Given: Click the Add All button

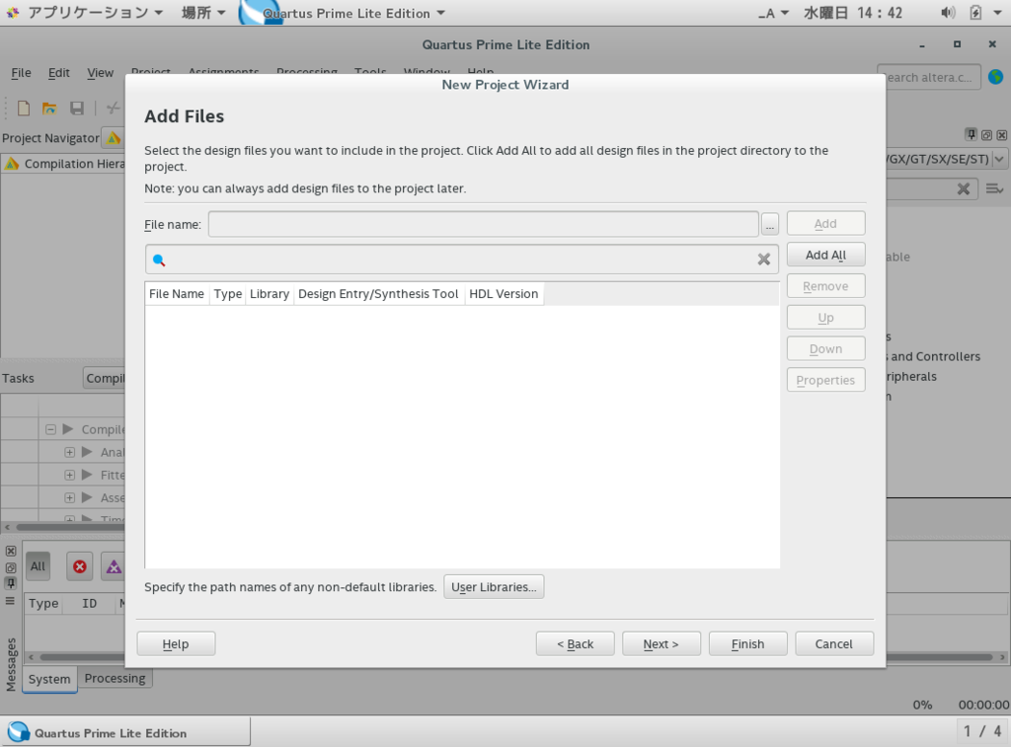Looking at the screenshot, I should pos(826,255).
